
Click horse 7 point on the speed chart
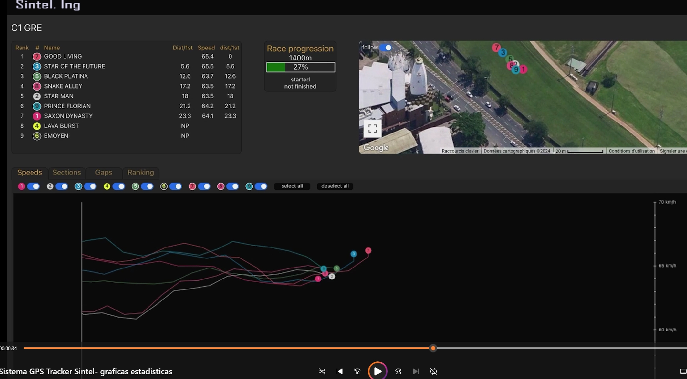pyautogui.click(x=368, y=251)
